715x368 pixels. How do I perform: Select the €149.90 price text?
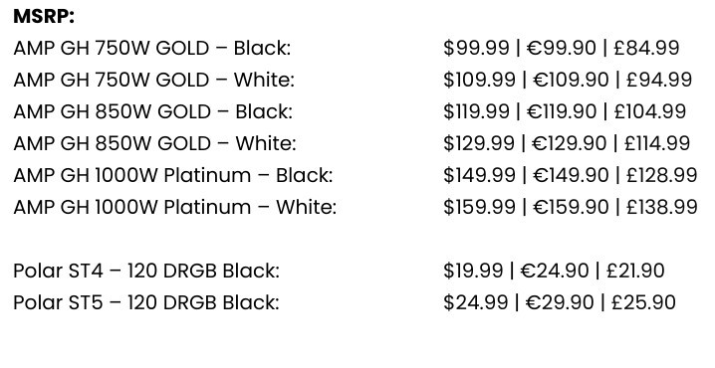(x=571, y=175)
